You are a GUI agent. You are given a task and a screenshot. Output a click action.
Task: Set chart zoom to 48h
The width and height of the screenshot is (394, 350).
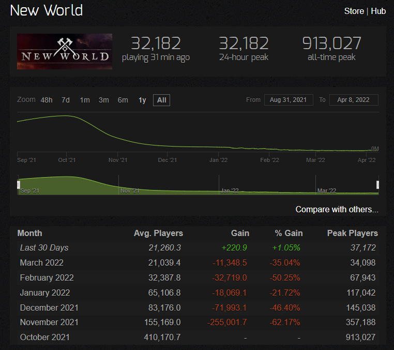click(x=47, y=100)
